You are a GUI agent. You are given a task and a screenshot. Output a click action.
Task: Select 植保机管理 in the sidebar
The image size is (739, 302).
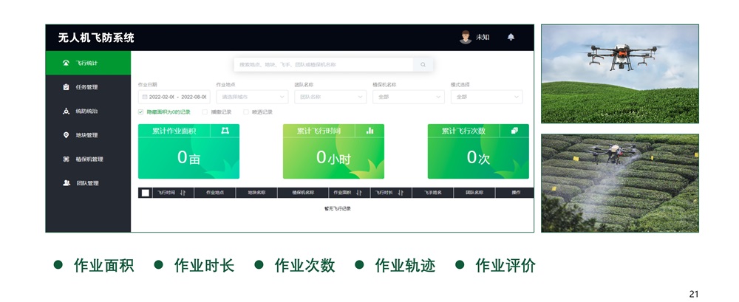[89, 159]
